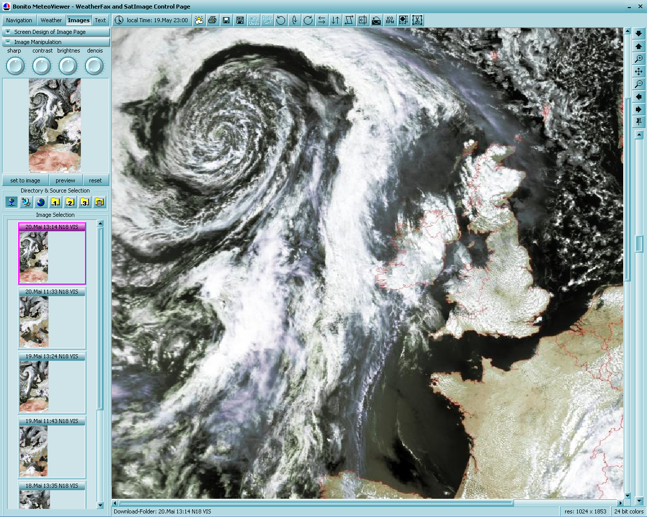Click the zoom out magnifier icon
This screenshot has width=647, height=517.
tap(639, 84)
